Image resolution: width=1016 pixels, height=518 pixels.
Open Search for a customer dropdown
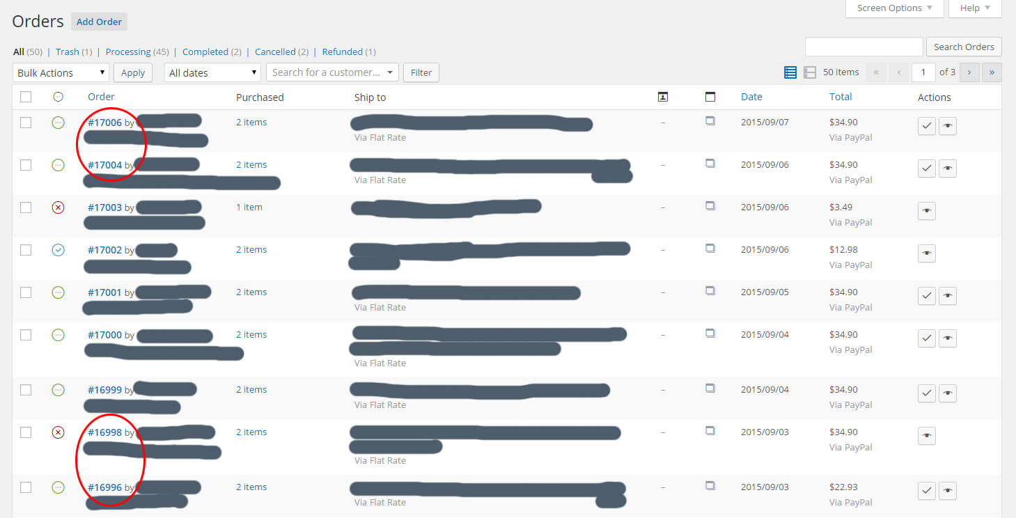331,72
